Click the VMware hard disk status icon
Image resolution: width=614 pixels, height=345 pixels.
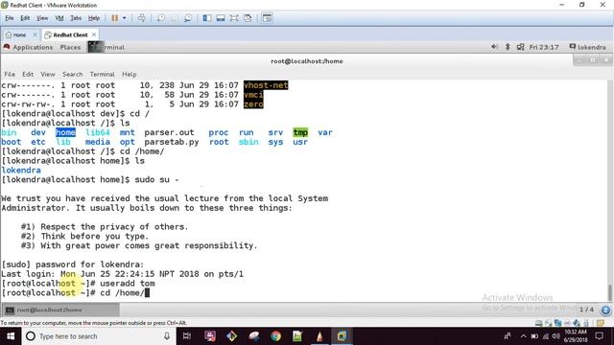tap(539, 323)
